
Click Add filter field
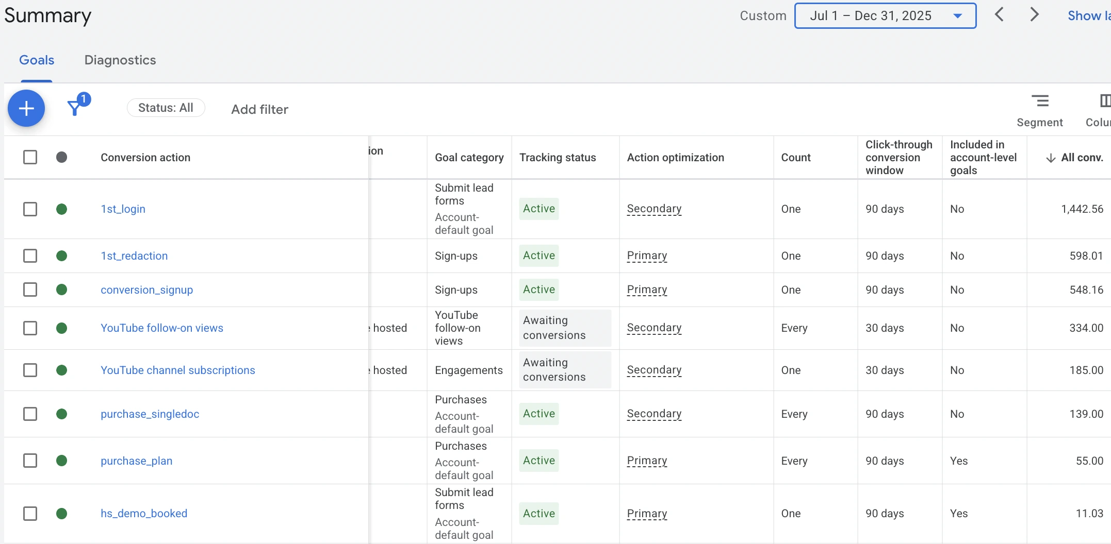pos(259,109)
